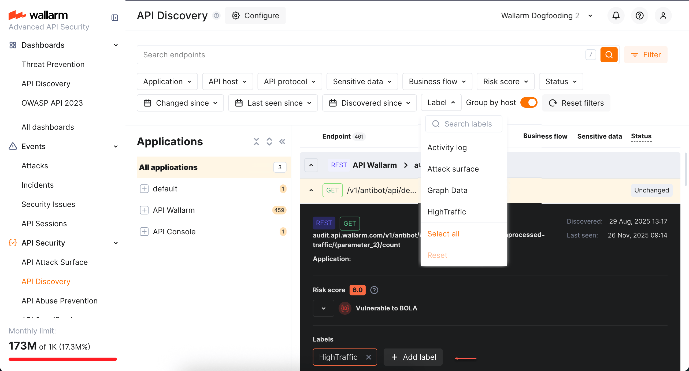Expand Vulnerable to BOLA details chevron
The height and width of the screenshot is (371, 689).
323,308
